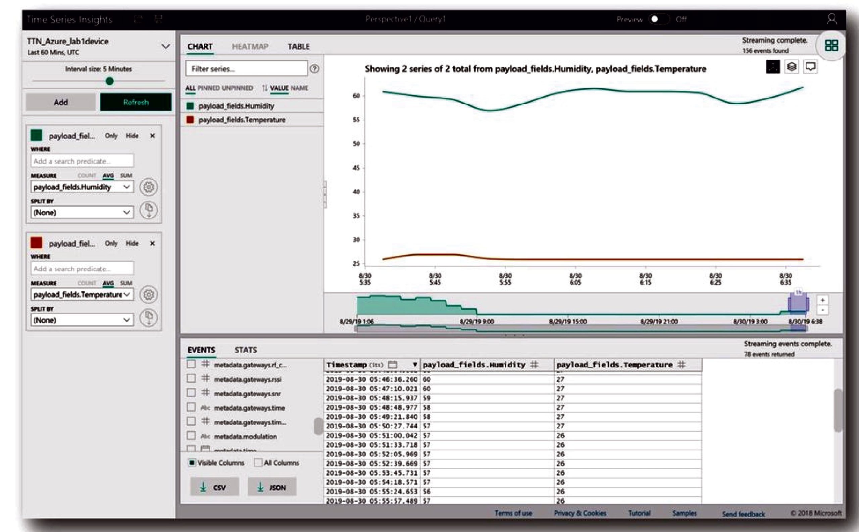Viewport: 859px width, 532px height.
Task: Click Humidity split-by copy icon
Action: pyautogui.click(x=149, y=210)
